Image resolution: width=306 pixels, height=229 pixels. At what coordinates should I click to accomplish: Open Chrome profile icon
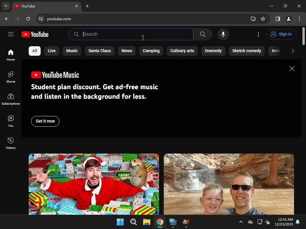click(288, 19)
